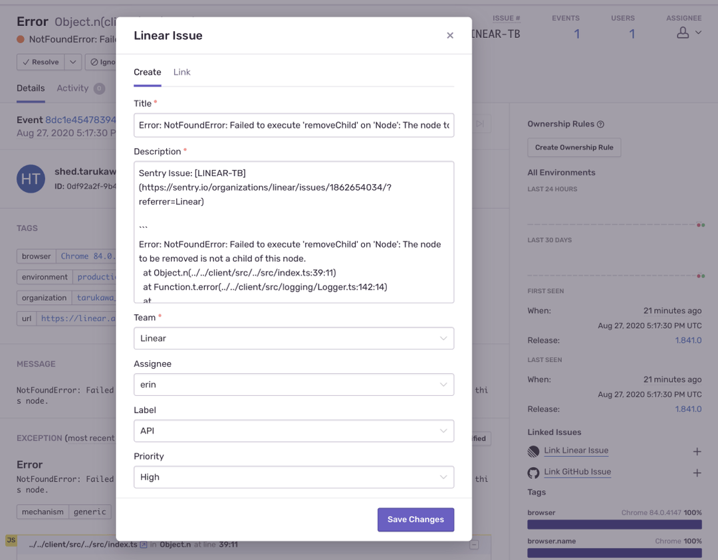Click the GitHub logo icon in Linked Issues
The width and height of the screenshot is (718, 560).
(x=533, y=473)
